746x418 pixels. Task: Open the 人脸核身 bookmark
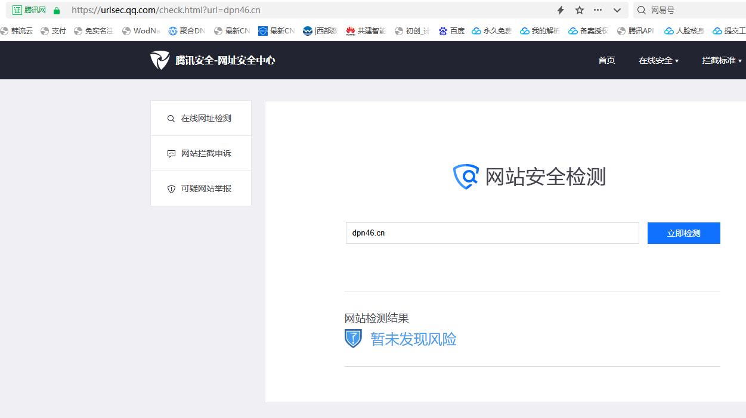click(x=685, y=31)
